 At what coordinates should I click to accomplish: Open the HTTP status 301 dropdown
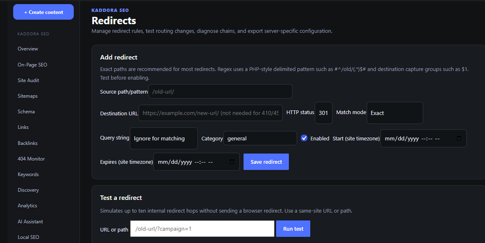tap(323, 113)
